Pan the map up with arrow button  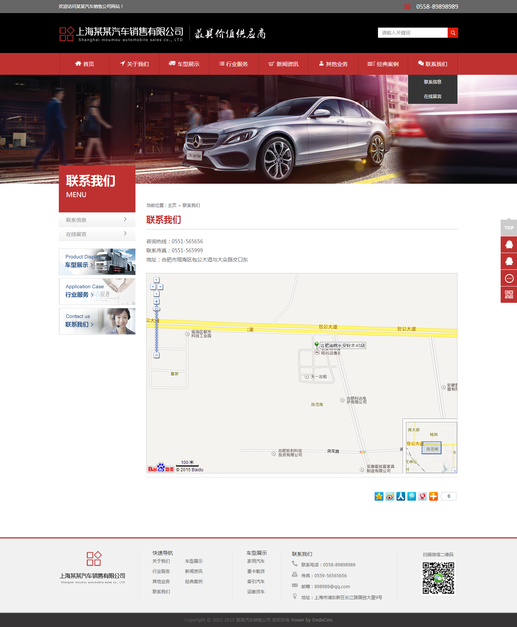pyautogui.click(x=156, y=280)
